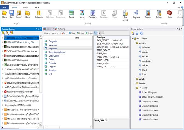Click the first Open project icon
This screenshot has width=184, height=130.
coord(4,14)
